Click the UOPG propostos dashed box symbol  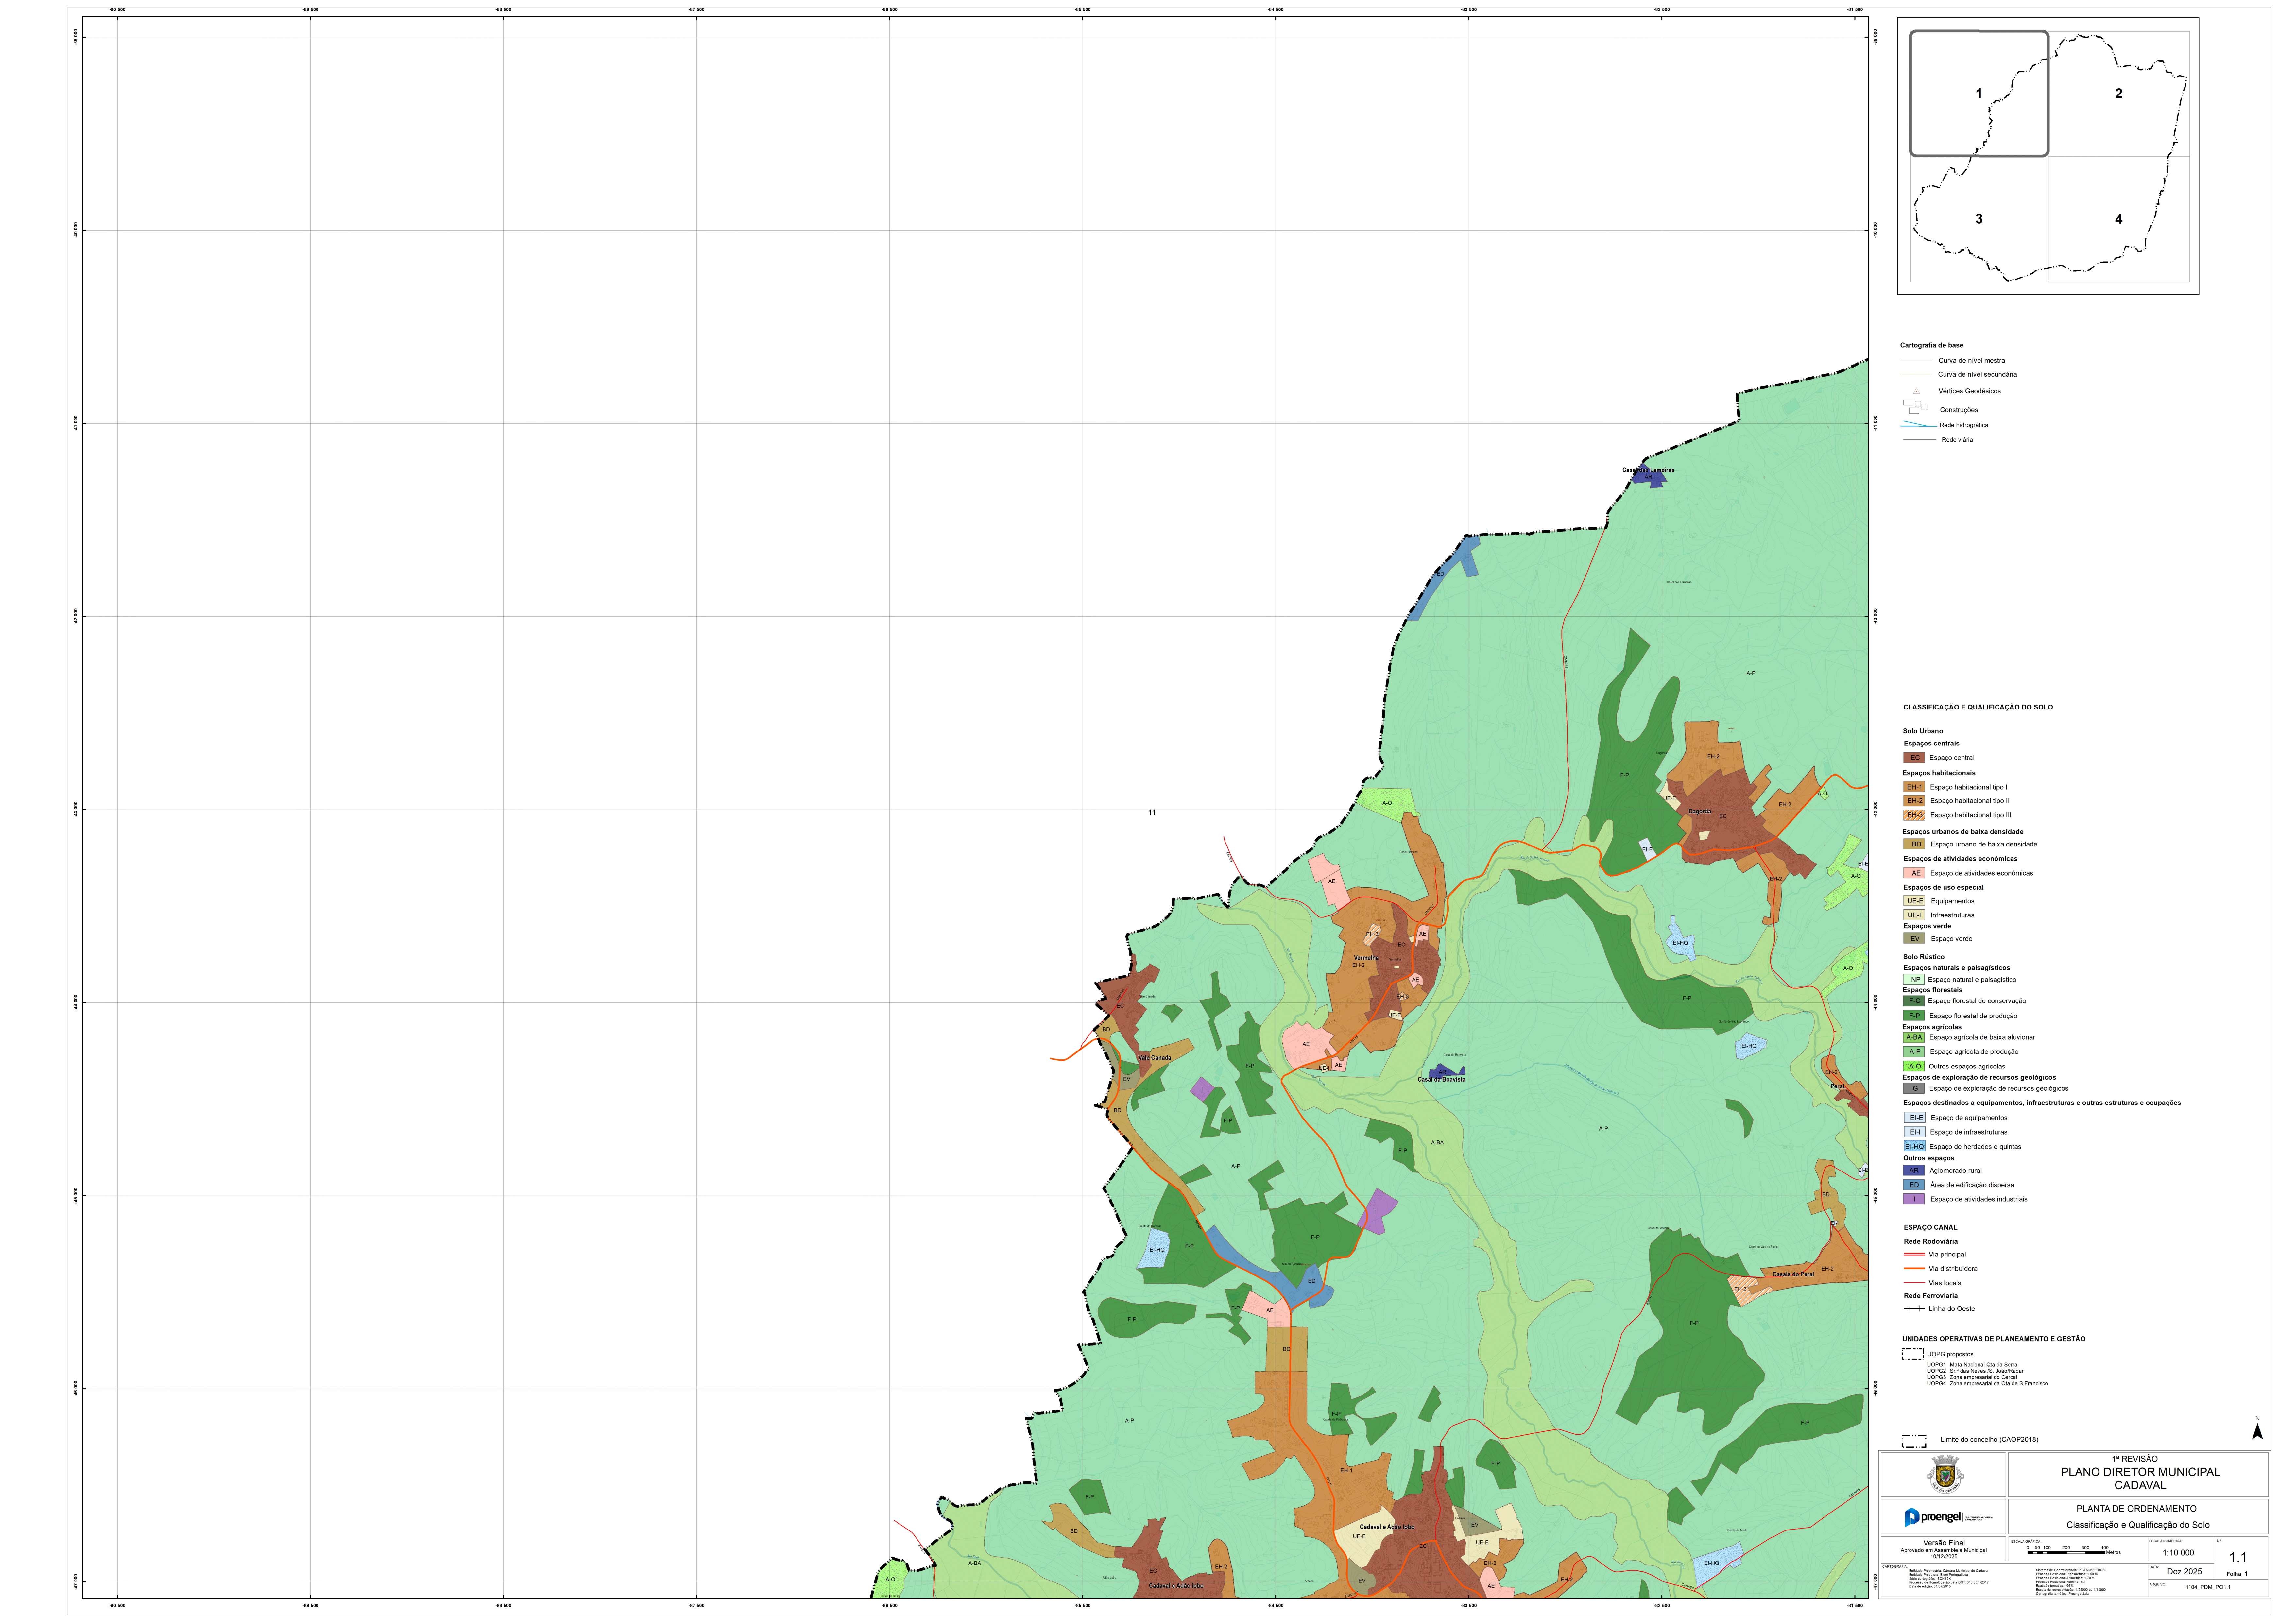(1913, 1354)
